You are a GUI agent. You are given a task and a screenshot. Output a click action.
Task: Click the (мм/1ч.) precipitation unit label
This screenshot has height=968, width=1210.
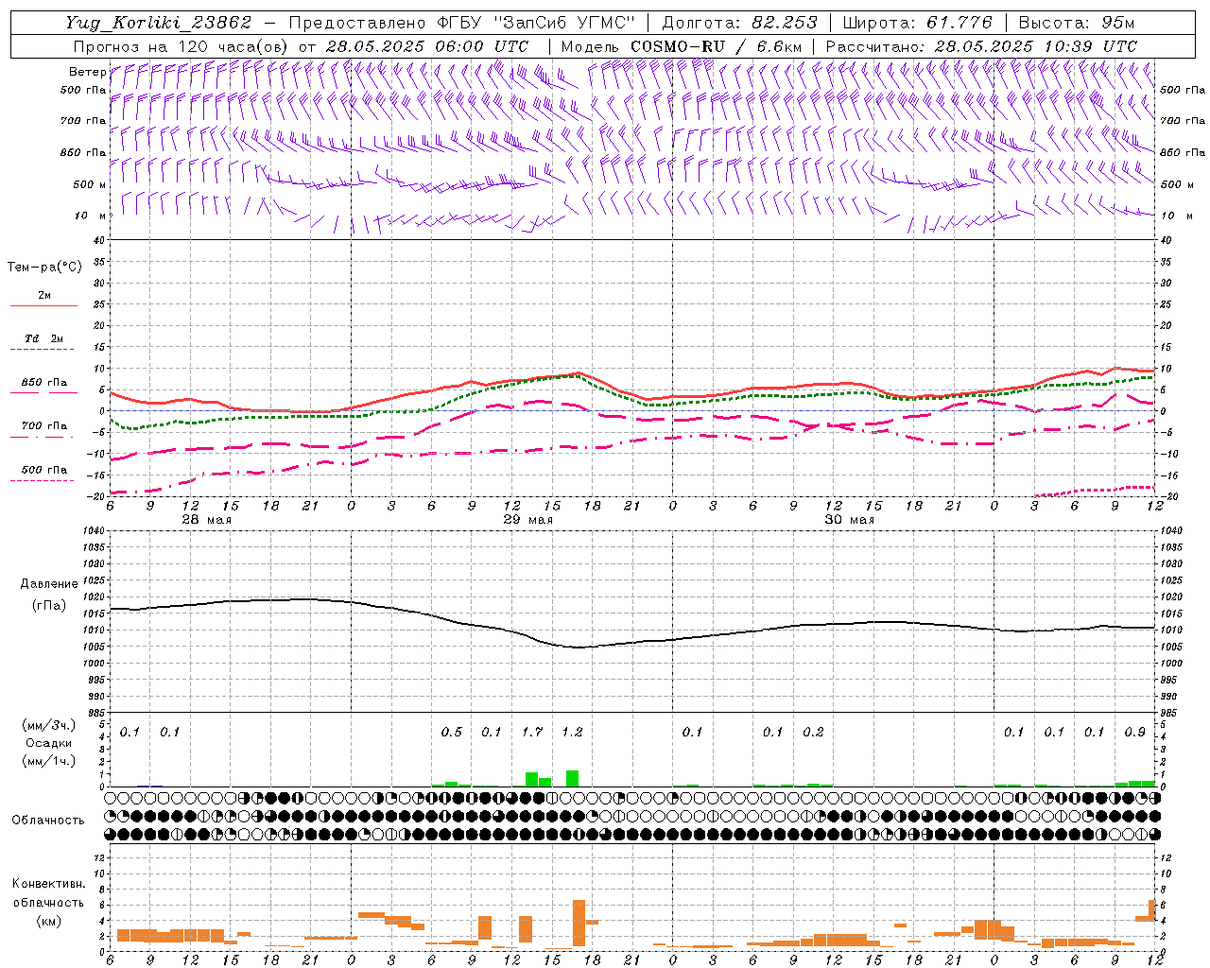pos(49,761)
